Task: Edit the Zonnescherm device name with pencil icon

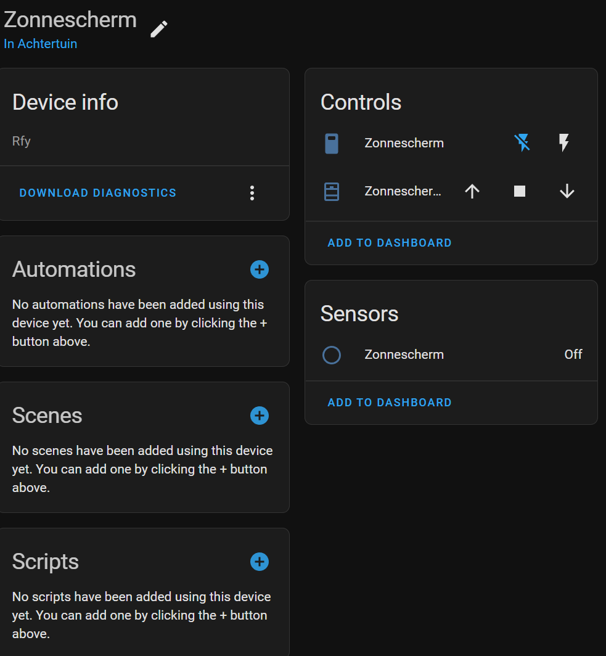Action: [159, 30]
